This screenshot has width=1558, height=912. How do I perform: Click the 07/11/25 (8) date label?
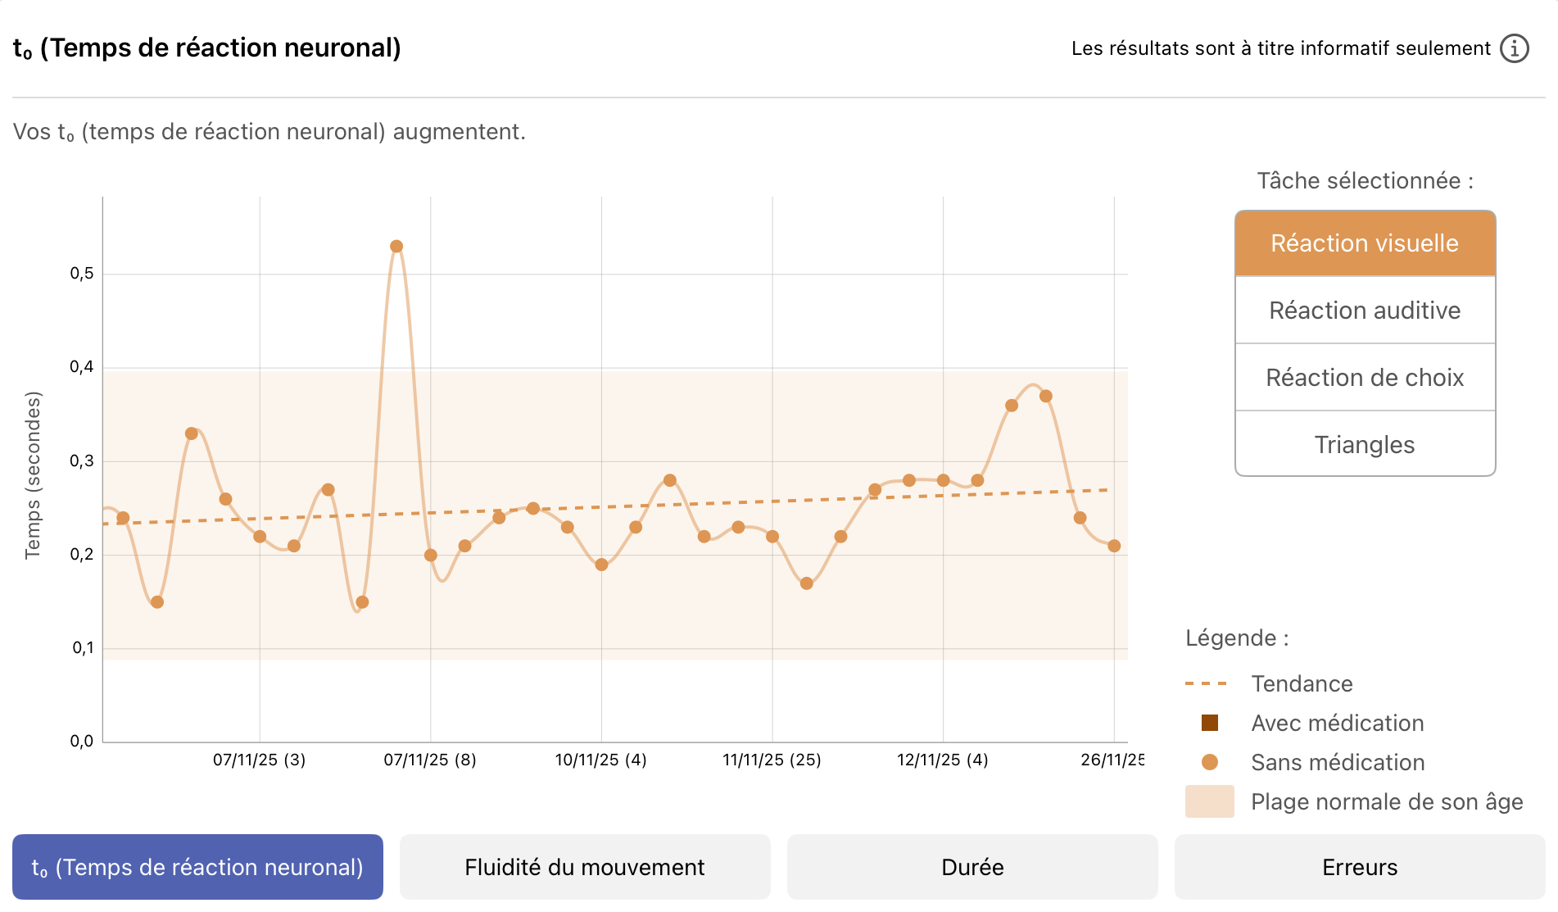pos(430,760)
